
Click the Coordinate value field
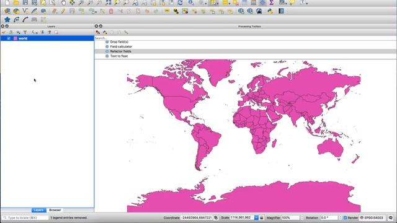[196, 217]
